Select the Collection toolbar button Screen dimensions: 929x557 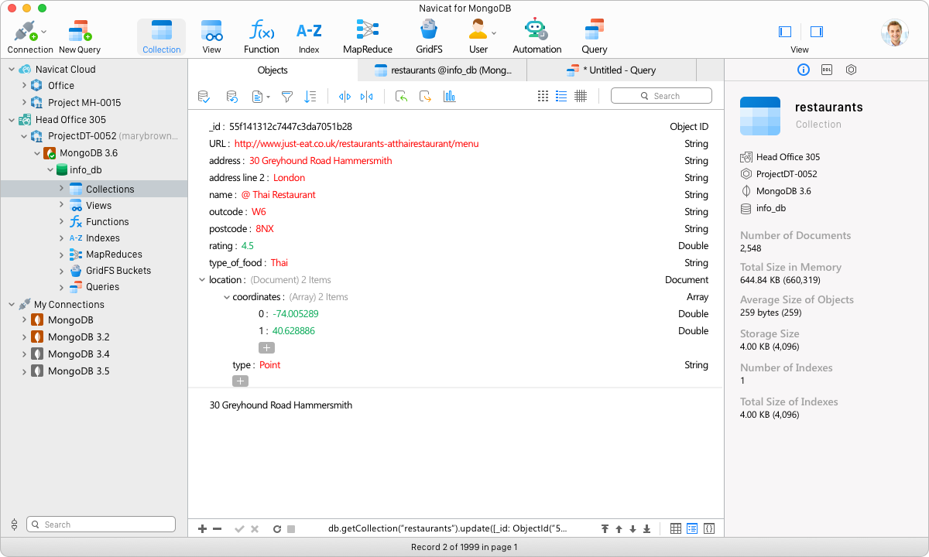[x=162, y=37]
